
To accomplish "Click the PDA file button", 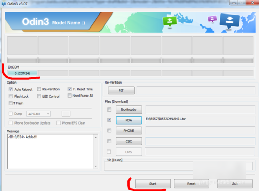I will [x=129, y=120].
